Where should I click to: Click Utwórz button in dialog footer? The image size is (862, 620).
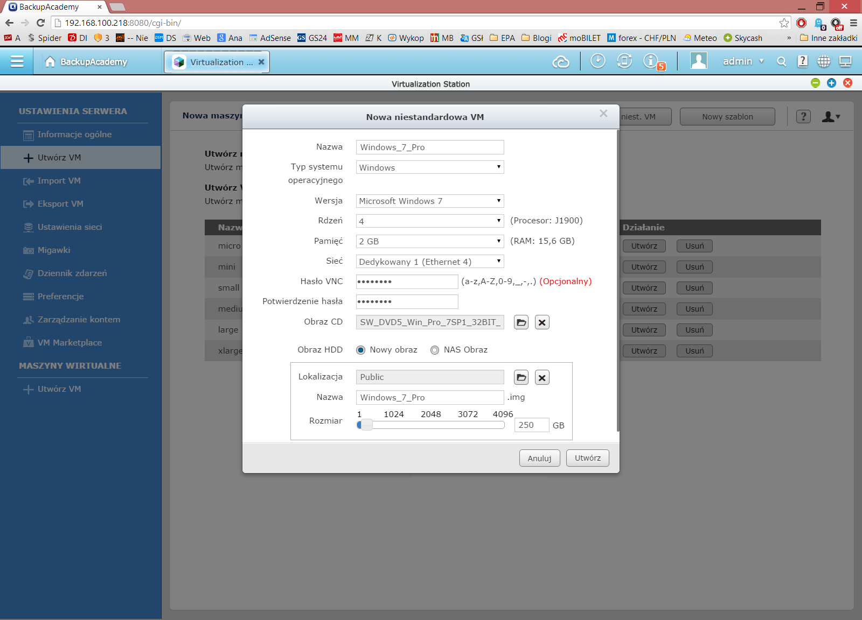587,458
